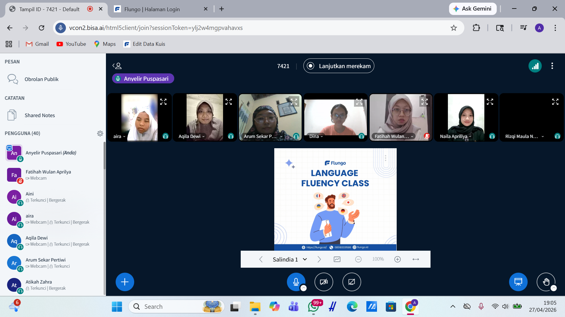Open the Maps bookmark
Viewport: 565px width, 317px height.
pos(105,44)
